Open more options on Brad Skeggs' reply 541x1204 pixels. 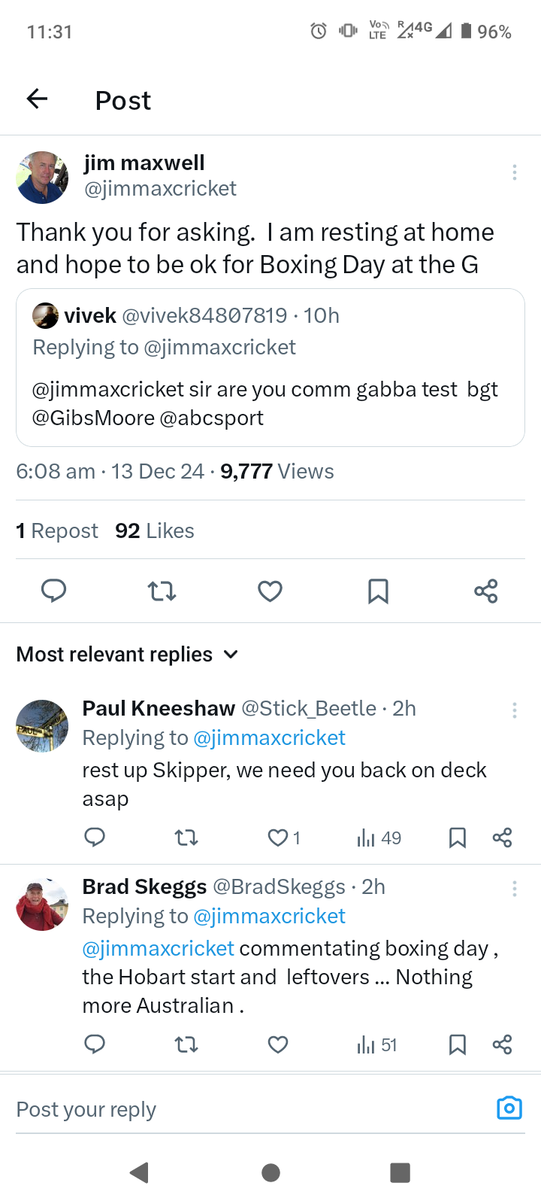pyautogui.click(x=514, y=889)
